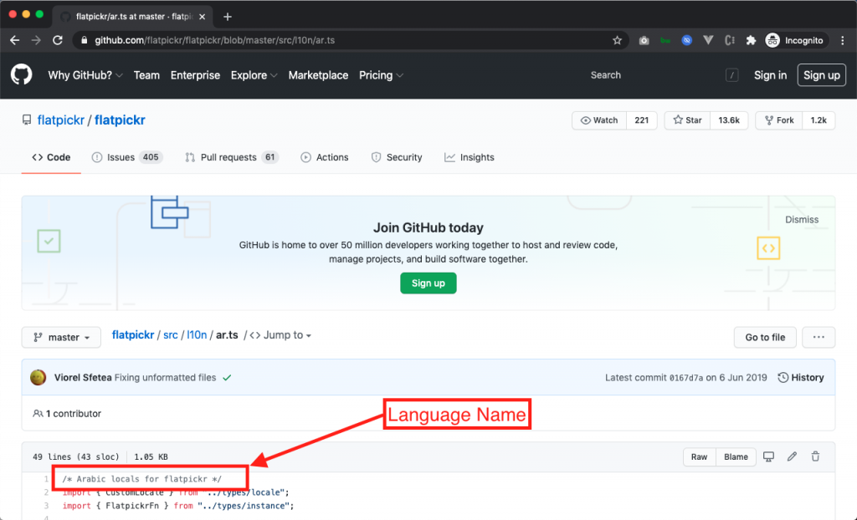
Task: Open the Marketplace page
Action: tap(318, 75)
